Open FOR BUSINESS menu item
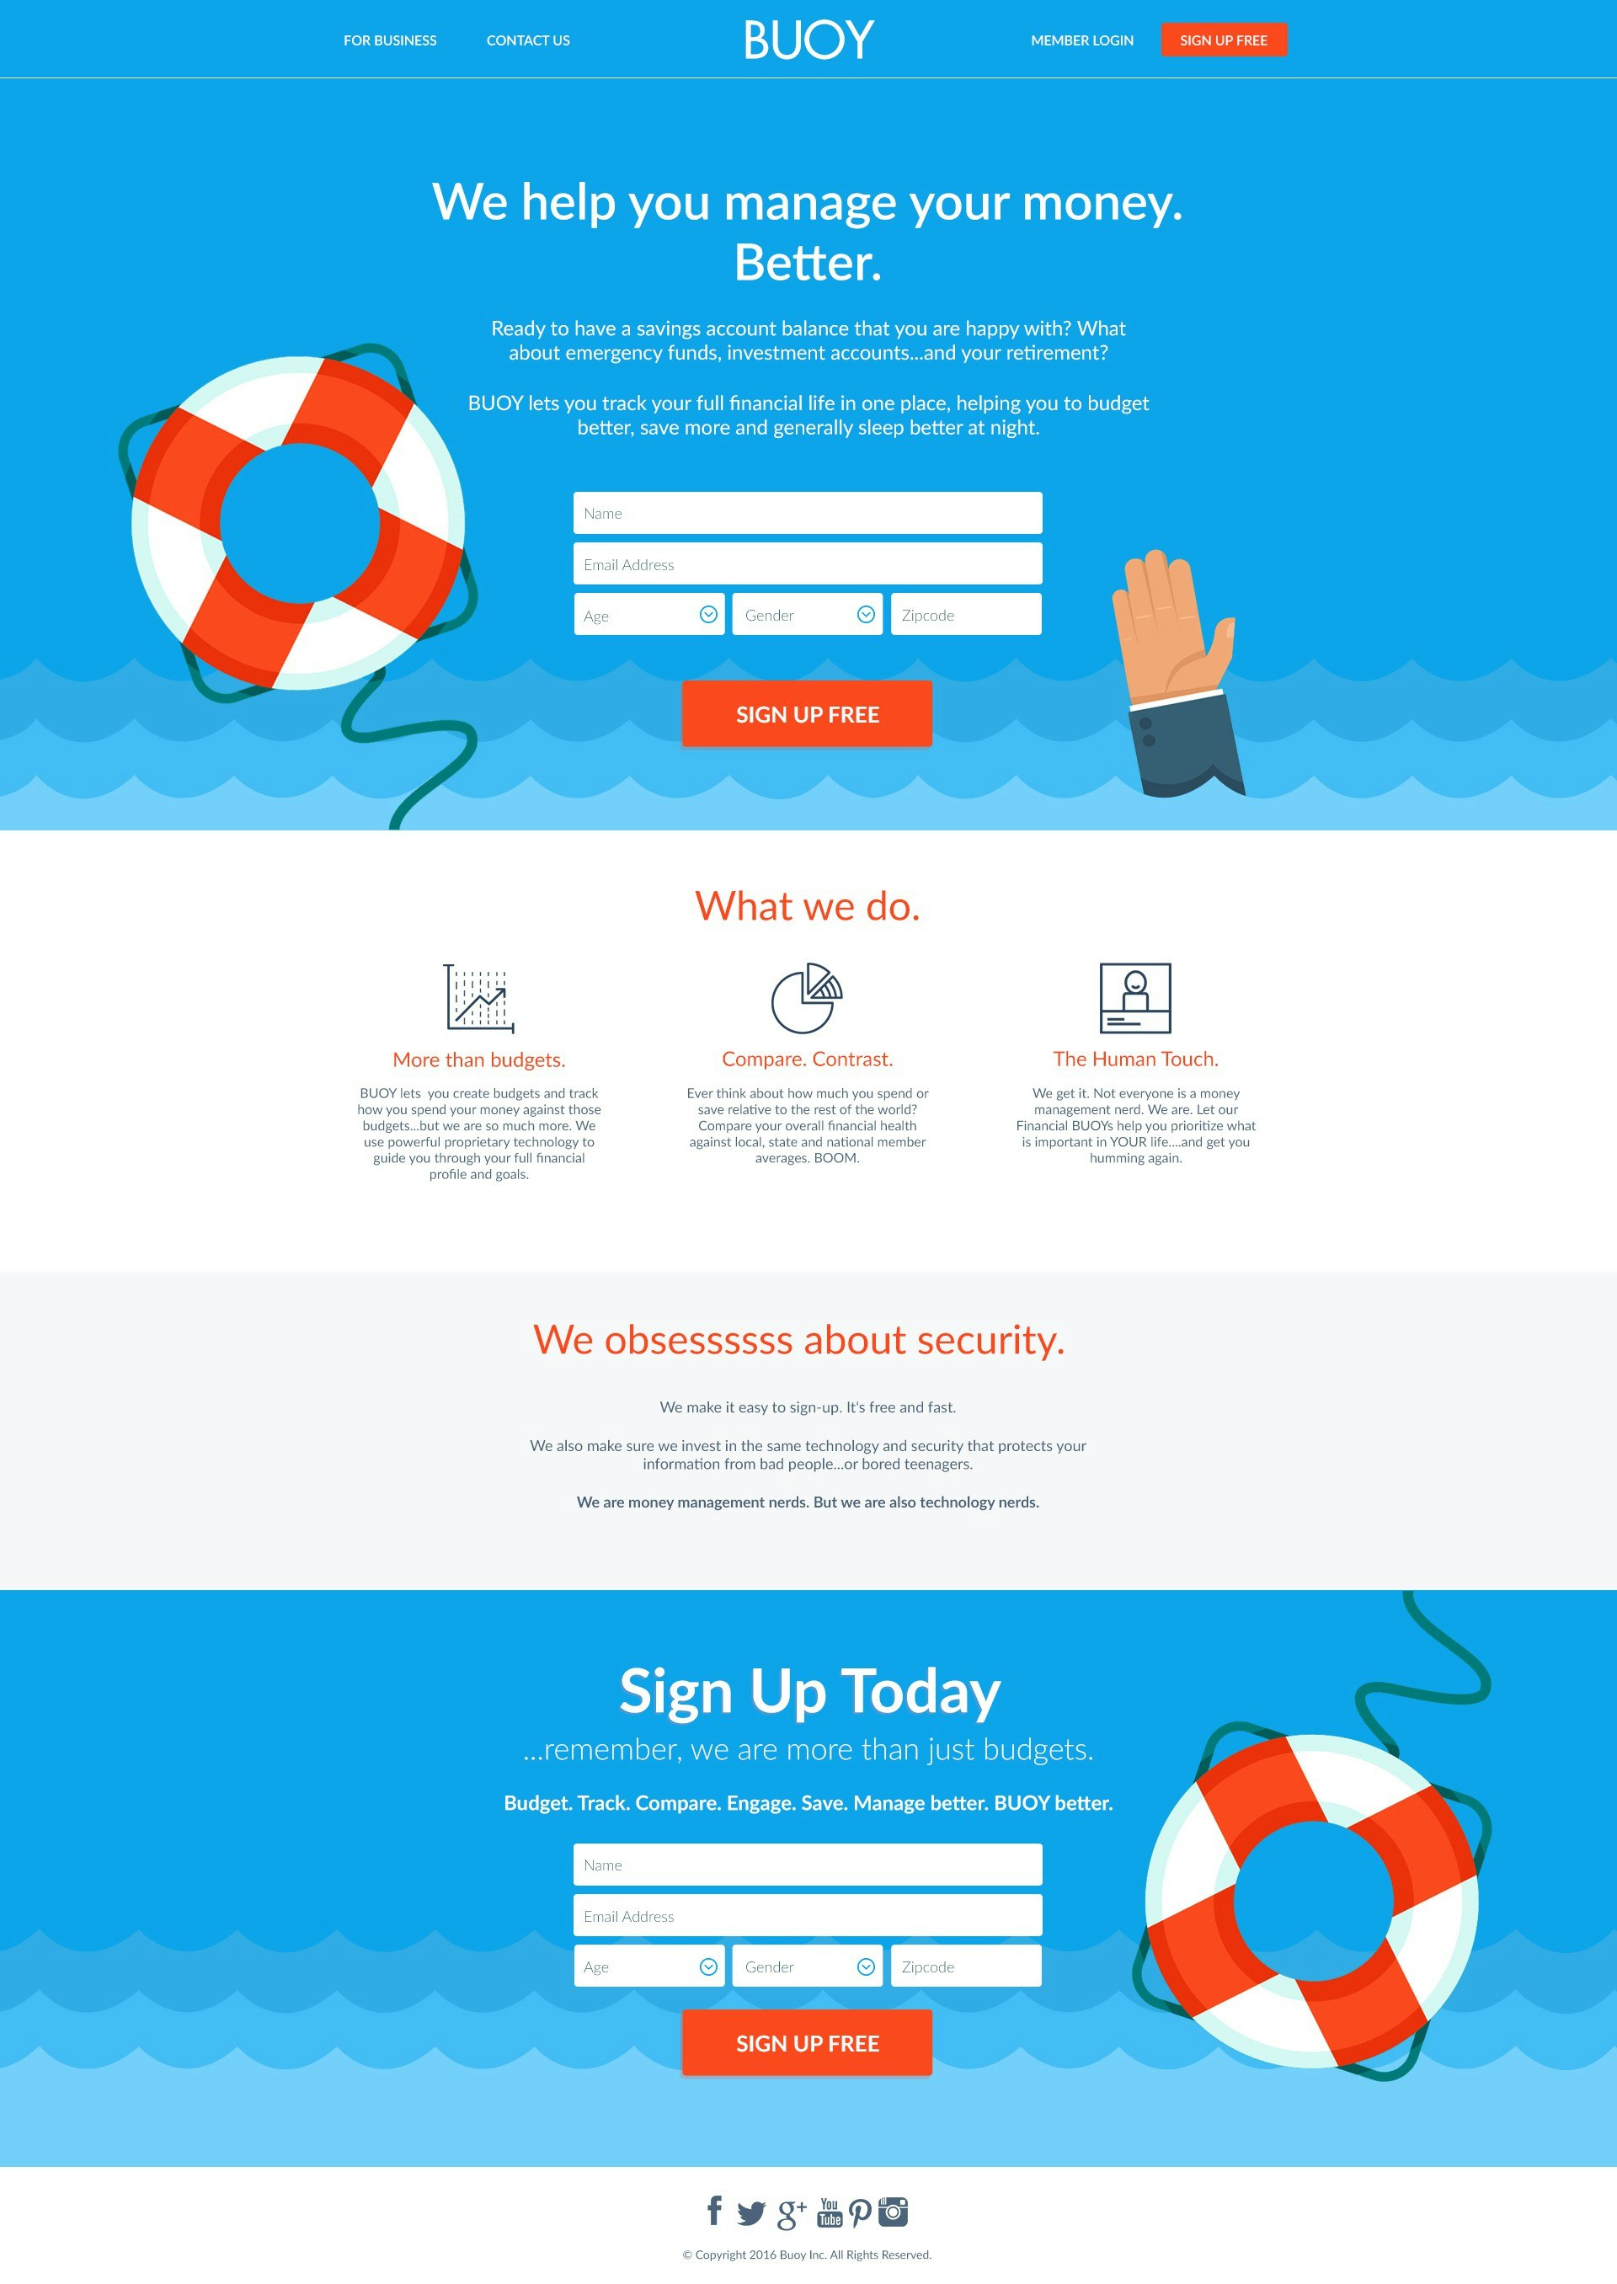 pyautogui.click(x=388, y=39)
